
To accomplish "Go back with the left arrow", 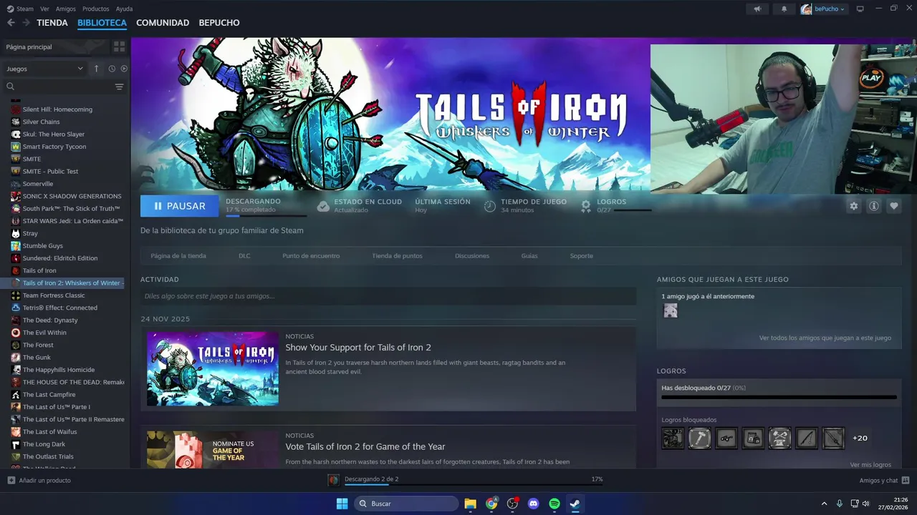I will point(11,23).
